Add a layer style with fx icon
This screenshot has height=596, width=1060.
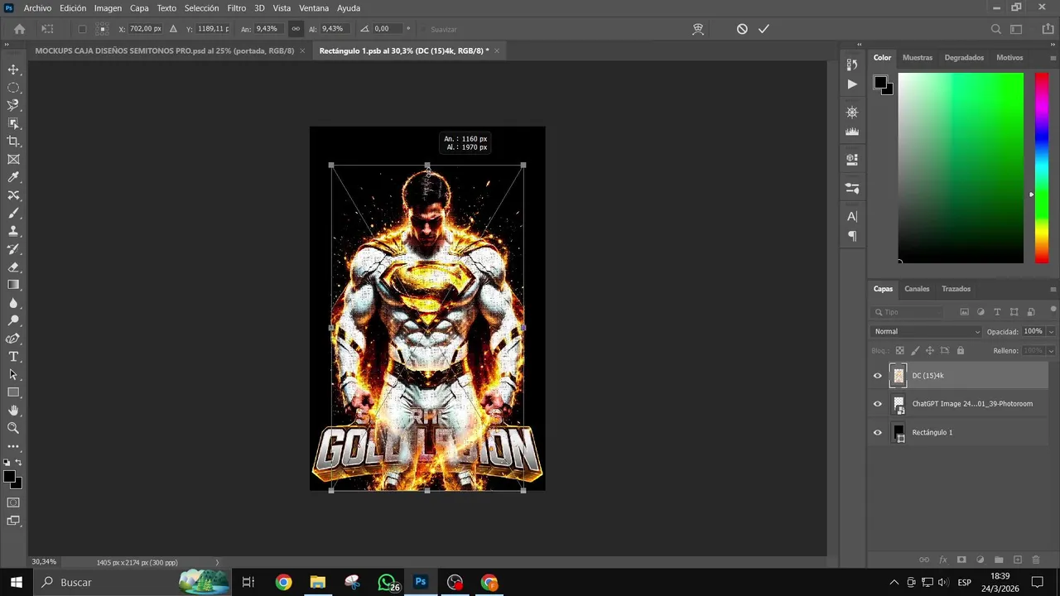tap(942, 560)
